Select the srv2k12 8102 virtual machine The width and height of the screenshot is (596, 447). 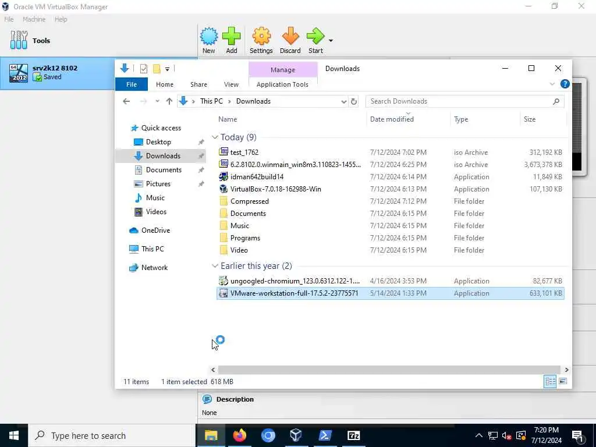(99, 73)
